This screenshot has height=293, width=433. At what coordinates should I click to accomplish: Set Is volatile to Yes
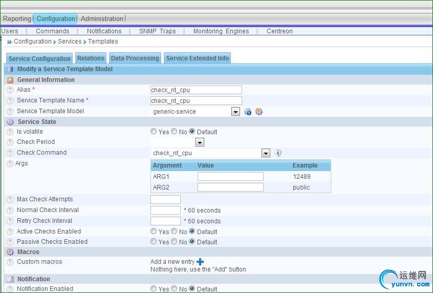[154, 131]
